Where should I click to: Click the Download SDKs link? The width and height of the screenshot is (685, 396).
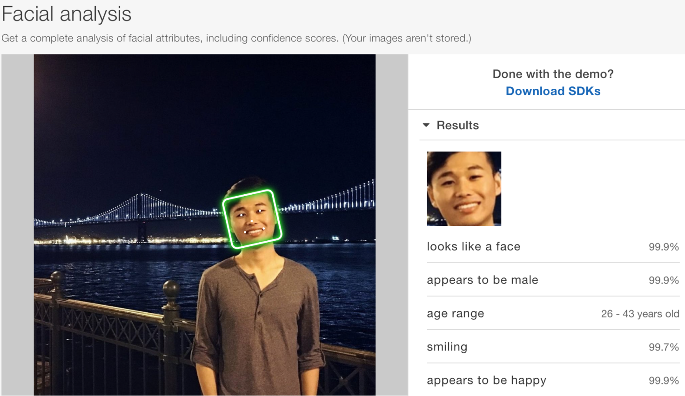(553, 91)
